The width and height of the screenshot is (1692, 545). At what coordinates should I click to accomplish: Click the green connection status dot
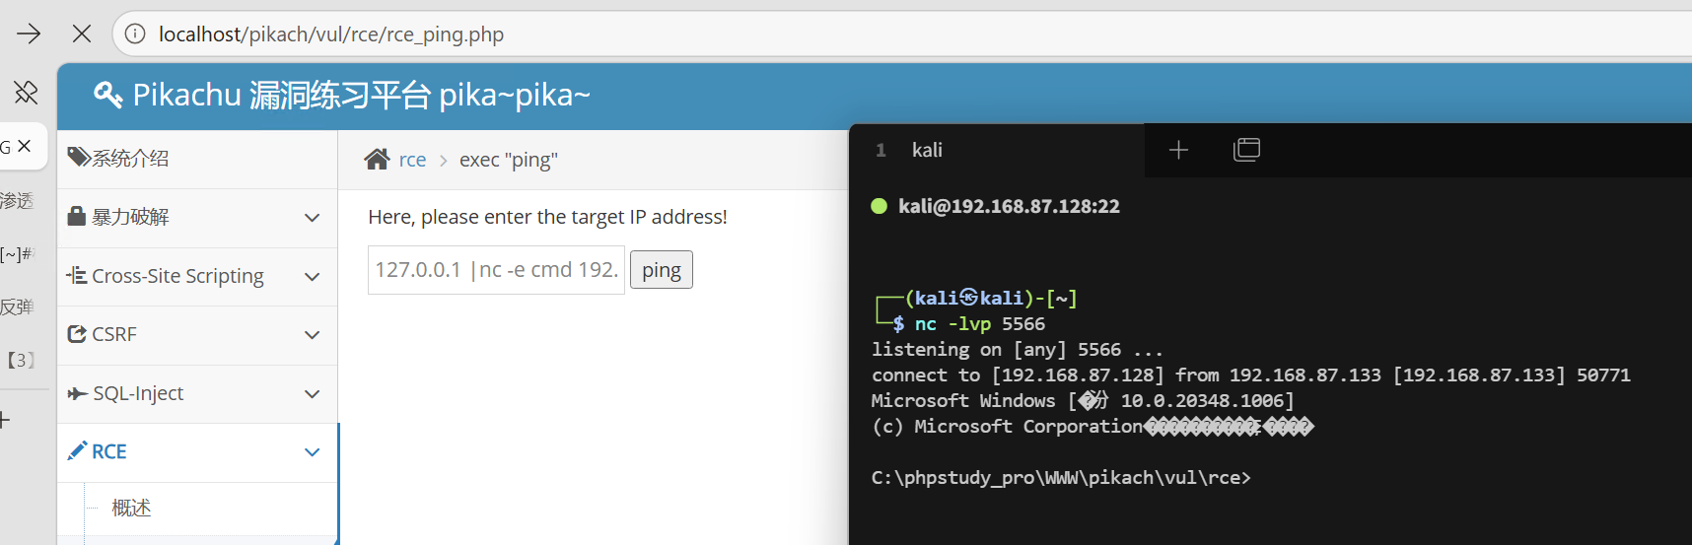pyautogui.click(x=880, y=206)
